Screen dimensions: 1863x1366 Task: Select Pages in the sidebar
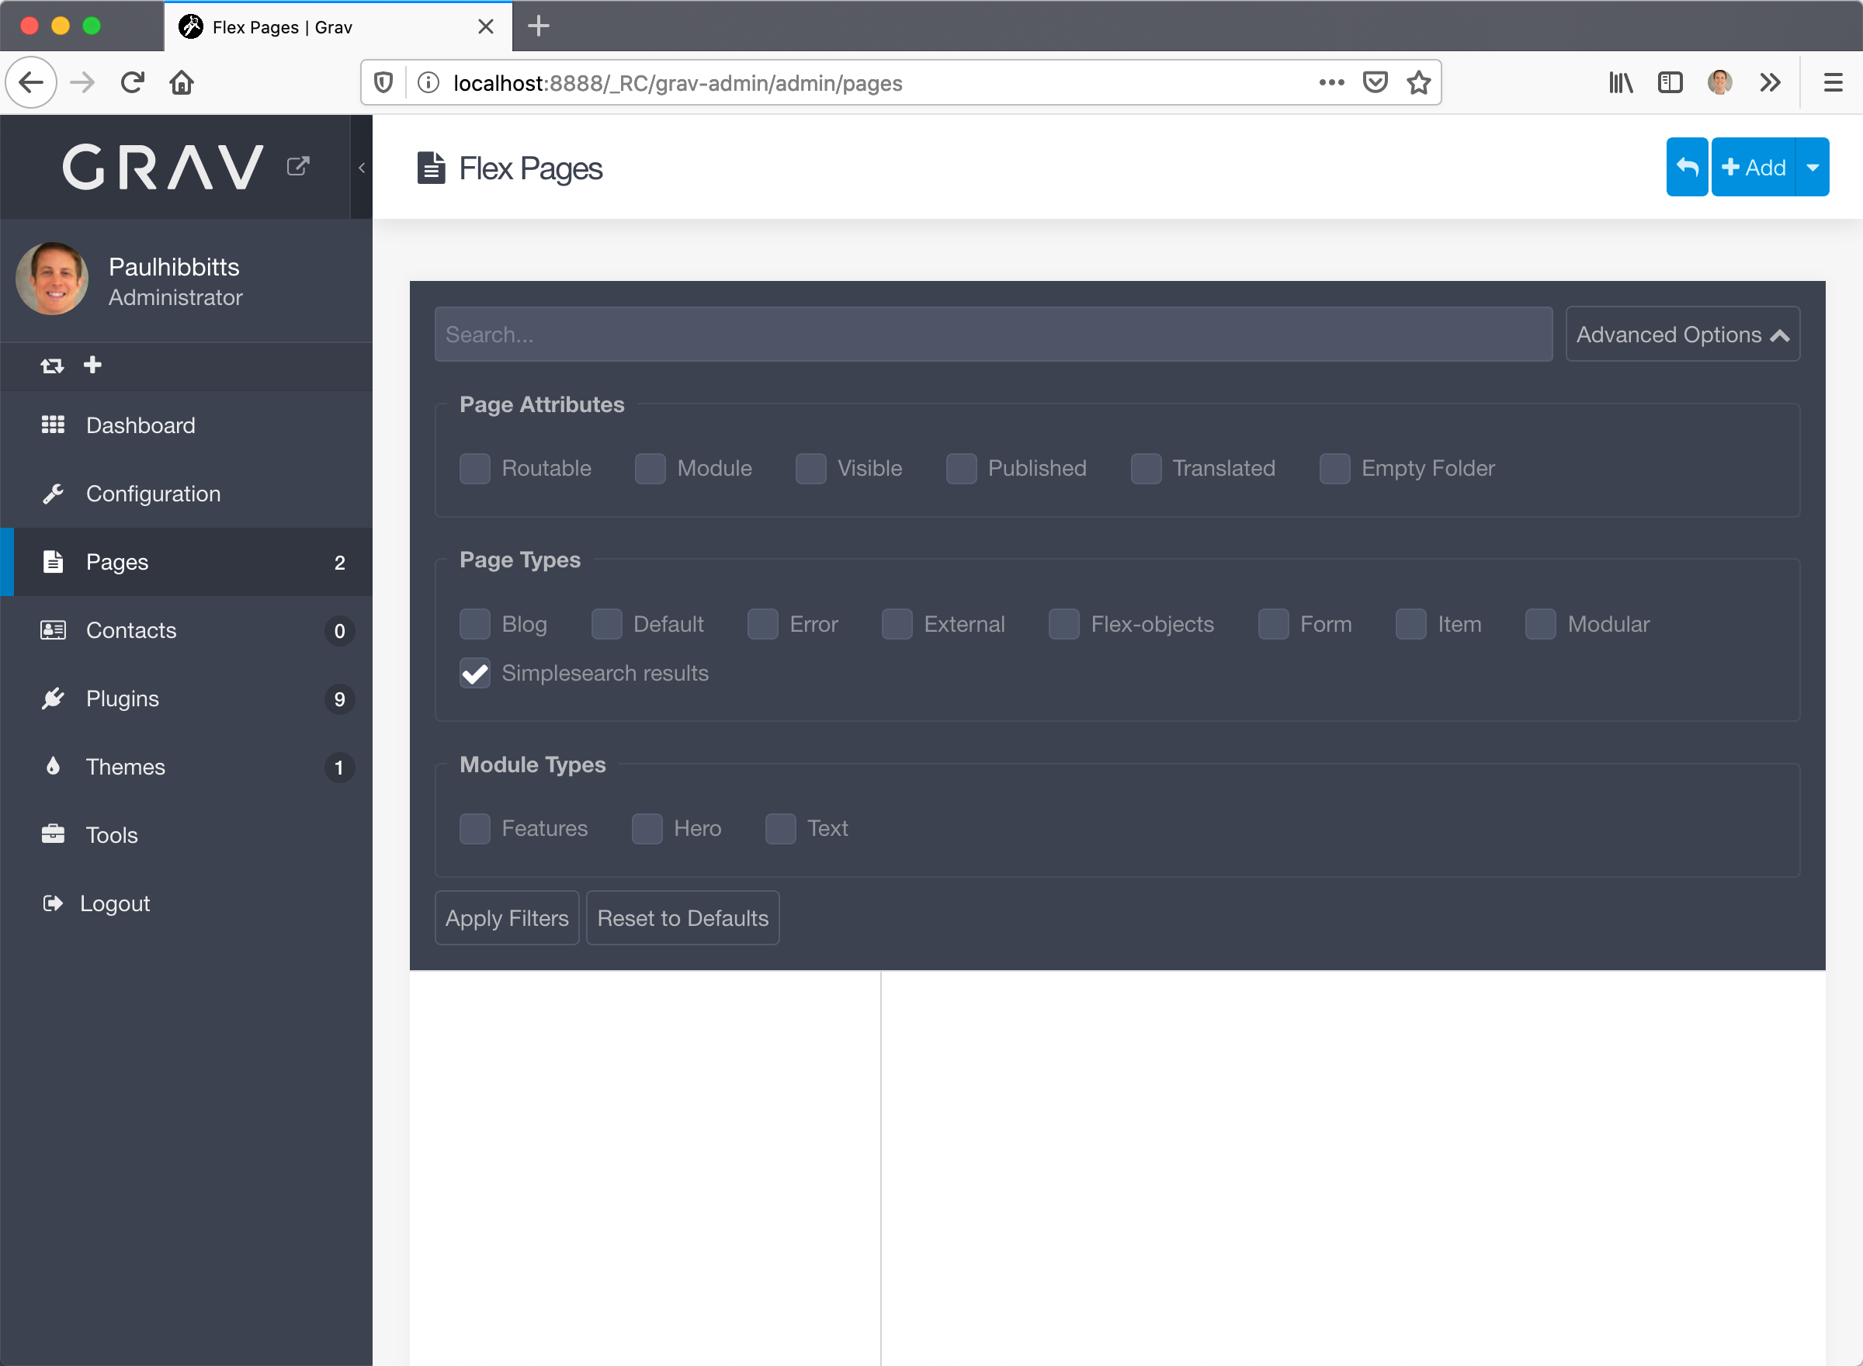(x=186, y=562)
